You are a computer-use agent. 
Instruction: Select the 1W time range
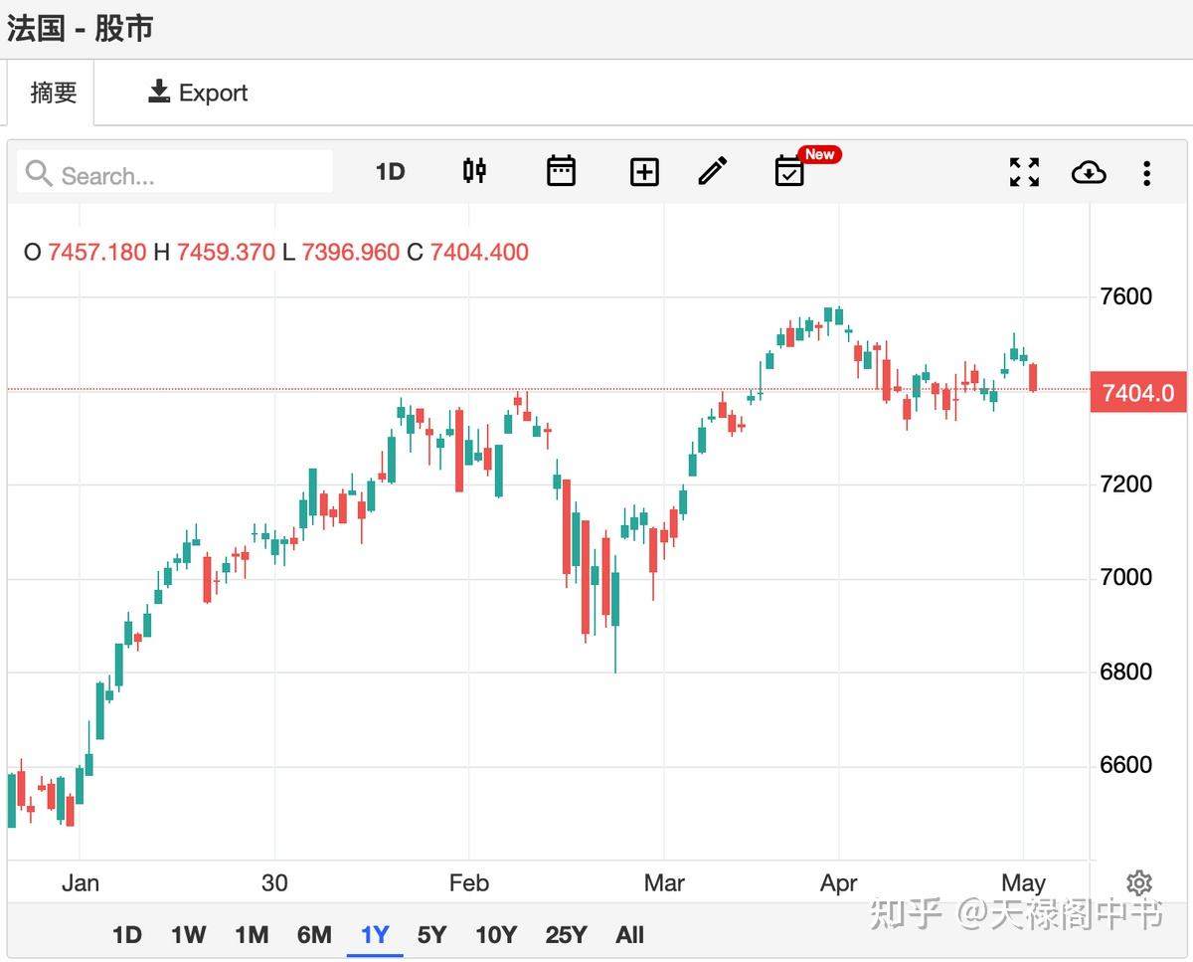pos(188,935)
